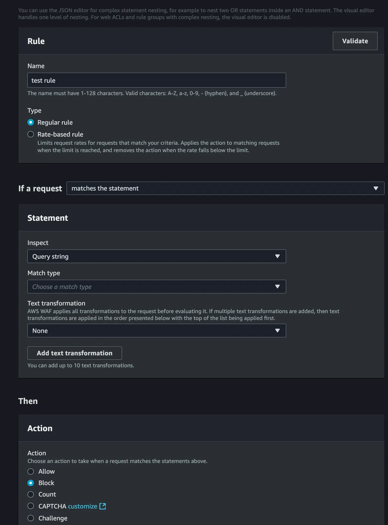Open the Text transformation None dropdown
Viewport: 388px width, 525px height.
pos(152,331)
